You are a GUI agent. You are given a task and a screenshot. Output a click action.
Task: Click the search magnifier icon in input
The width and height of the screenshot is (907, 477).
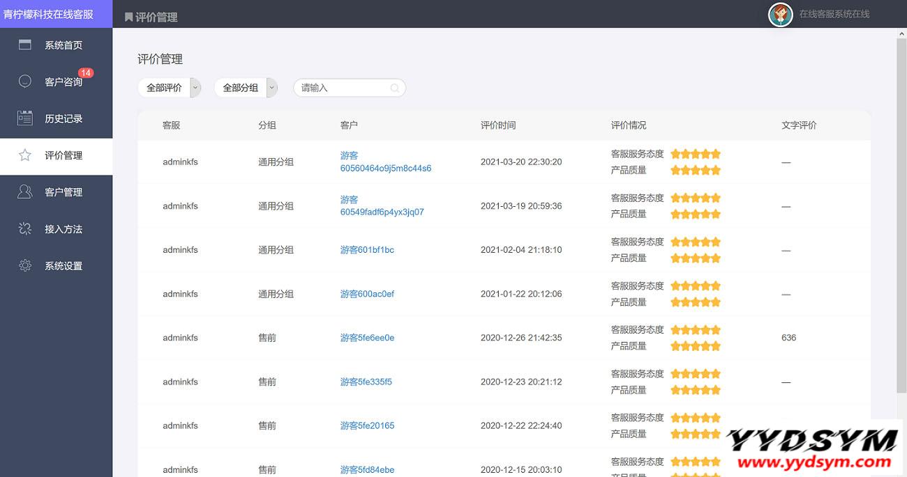coord(395,88)
